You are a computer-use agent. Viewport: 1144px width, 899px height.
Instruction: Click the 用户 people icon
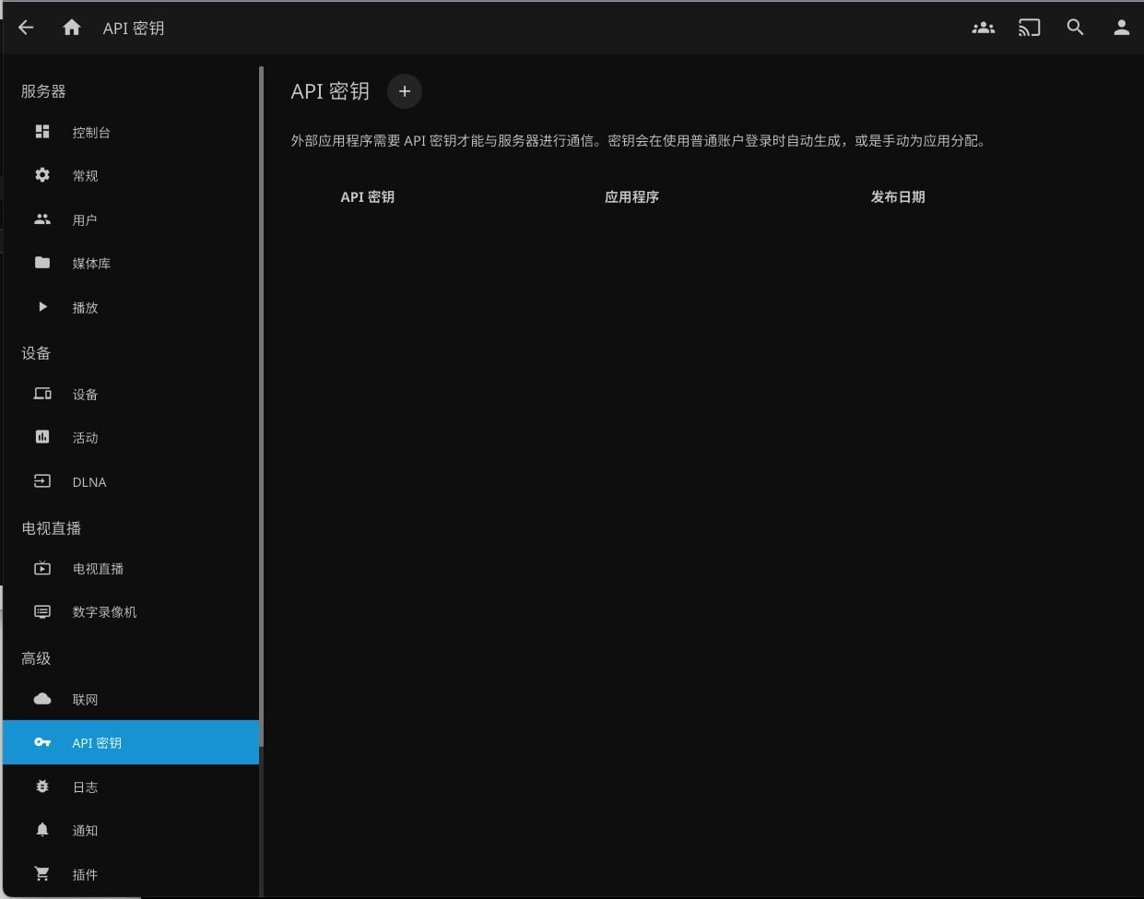[x=42, y=219]
